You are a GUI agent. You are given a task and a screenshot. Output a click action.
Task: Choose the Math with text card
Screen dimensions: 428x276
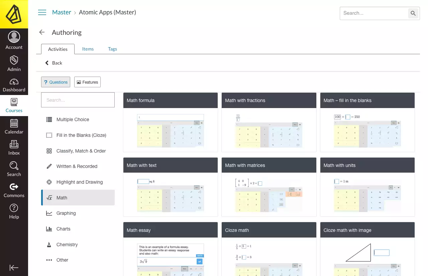click(x=171, y=187)
